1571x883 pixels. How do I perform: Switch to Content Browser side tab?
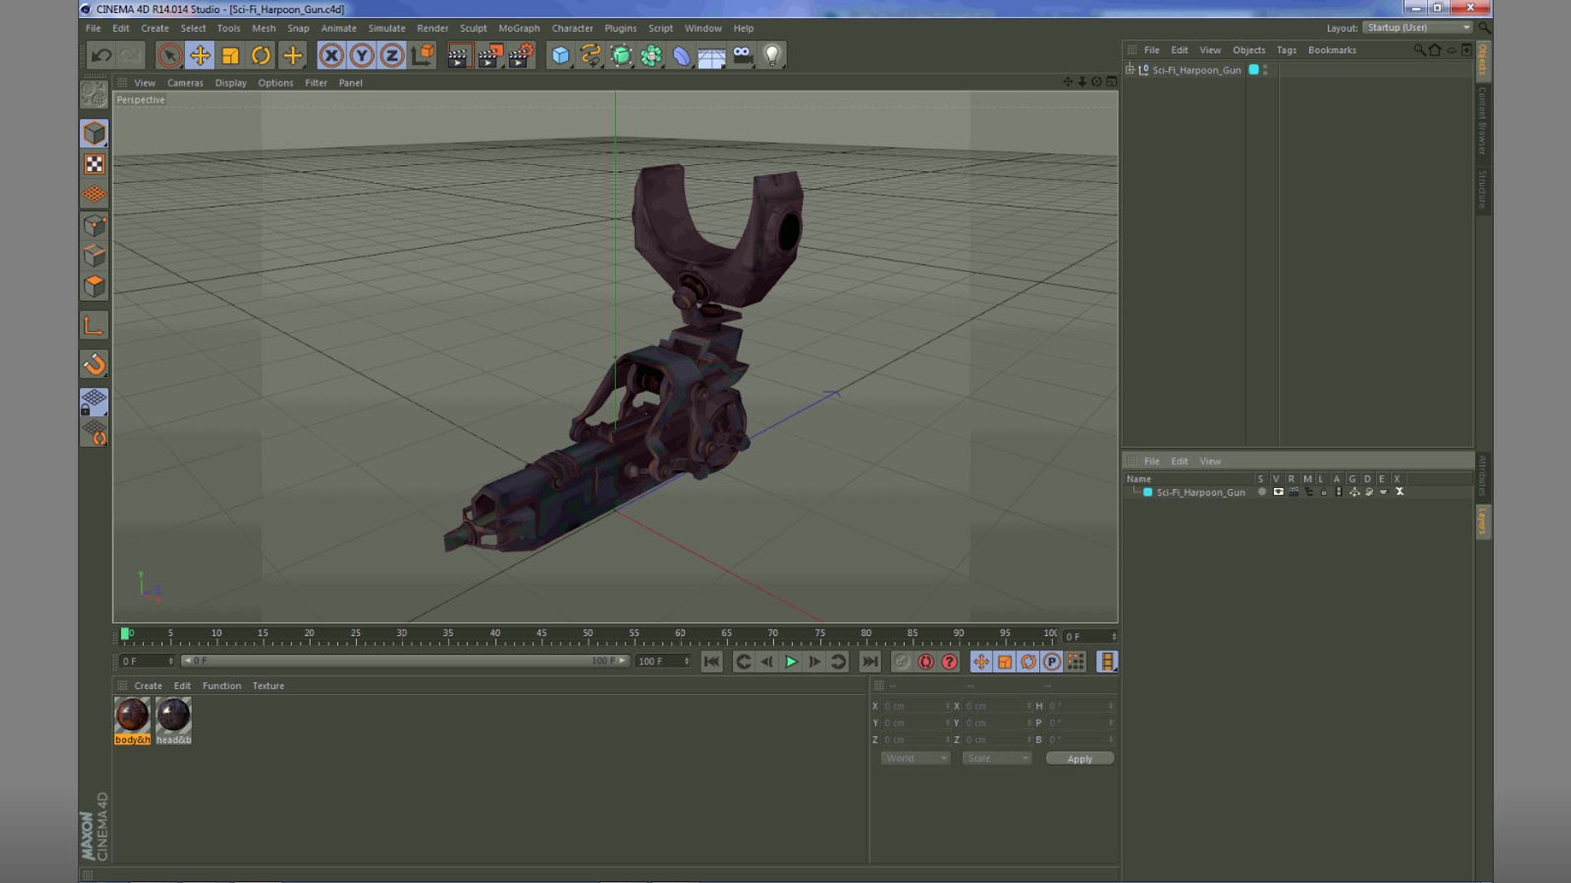click(x=1482, y=120)
